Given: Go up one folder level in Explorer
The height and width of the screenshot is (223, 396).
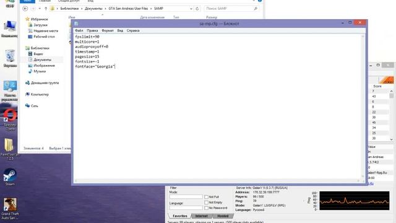Looking at the screenshot, I should click(46, 9).
